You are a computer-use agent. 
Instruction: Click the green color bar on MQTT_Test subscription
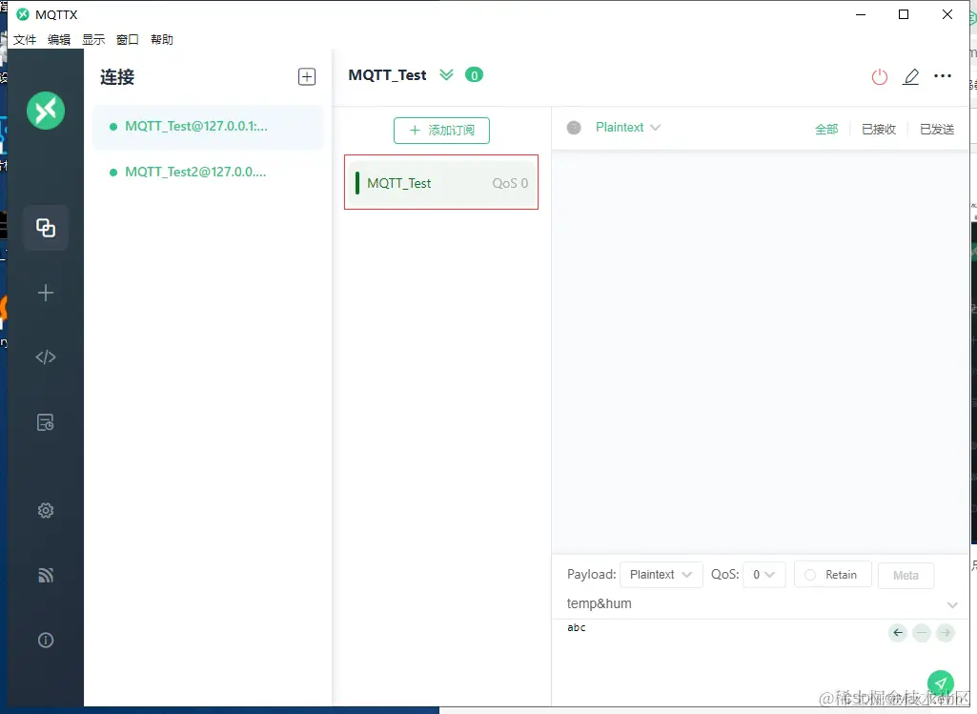357,183
